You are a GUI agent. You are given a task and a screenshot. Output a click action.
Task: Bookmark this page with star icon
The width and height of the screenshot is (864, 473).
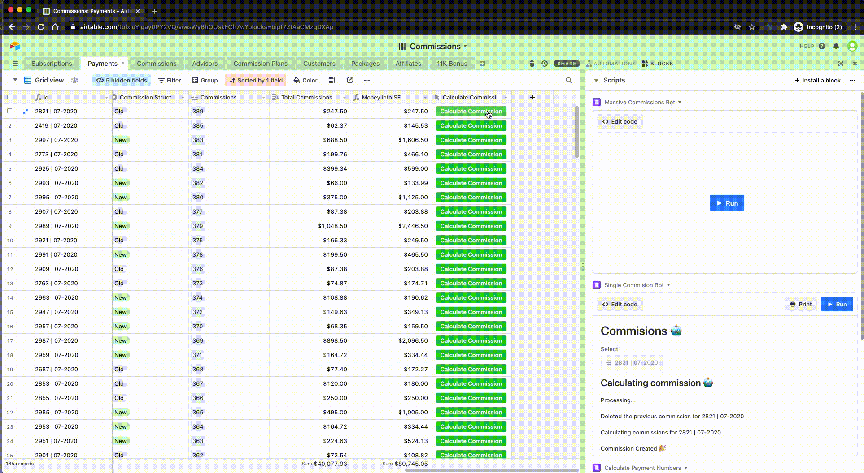tap(752, 27)
